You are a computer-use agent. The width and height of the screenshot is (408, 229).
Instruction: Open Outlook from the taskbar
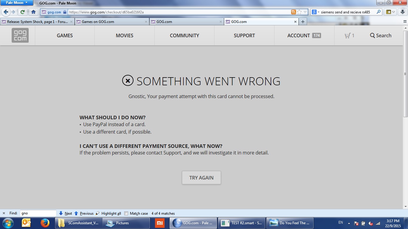pyautogui.click(x=26, y=223)
